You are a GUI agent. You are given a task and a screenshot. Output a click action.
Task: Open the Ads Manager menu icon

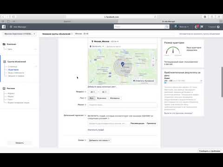tap(11, 27)
